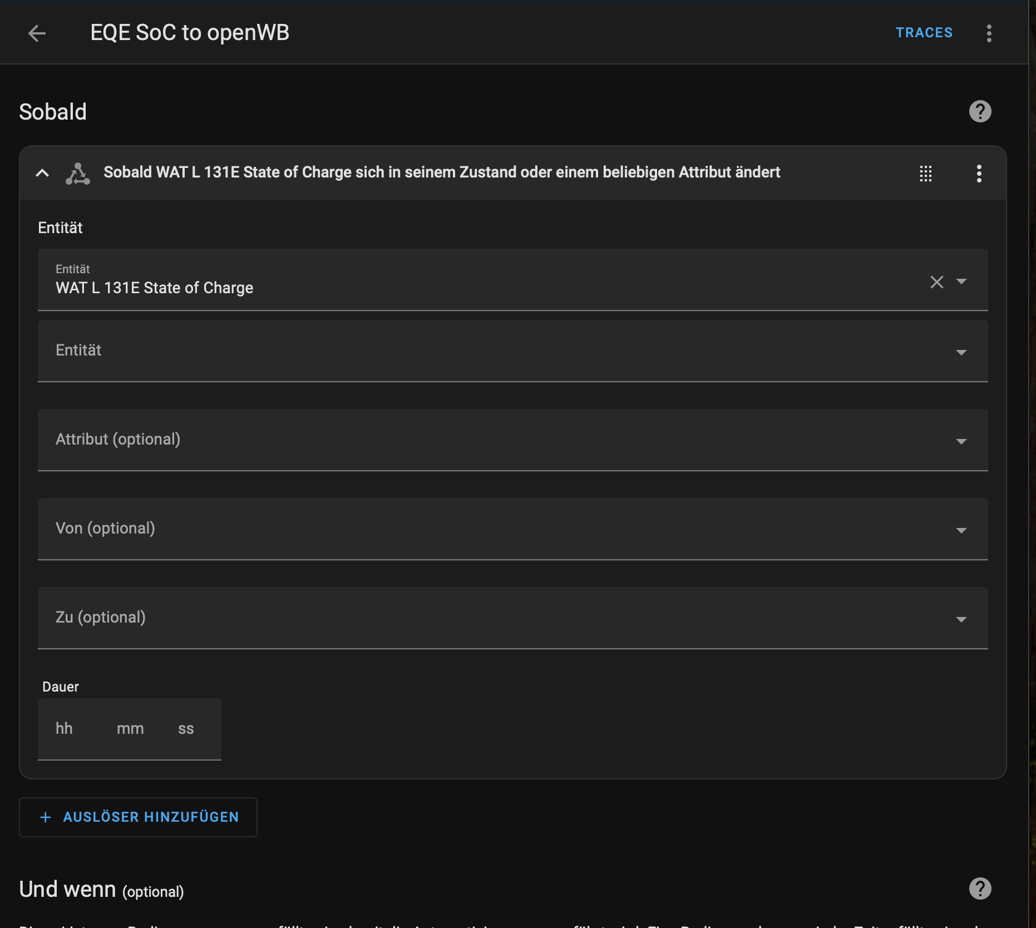Focus the hh hours duration field
This screenshot has height=928, width=1036.
pyautogui.click(x=65, y=729)
